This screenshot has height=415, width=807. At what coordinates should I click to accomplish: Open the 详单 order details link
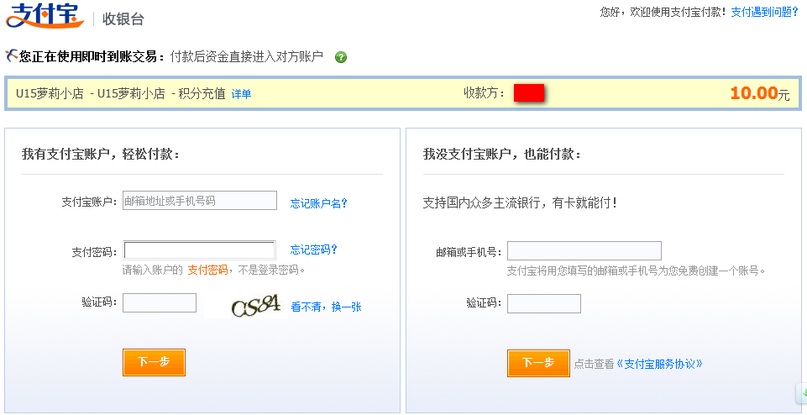[241, 94]
